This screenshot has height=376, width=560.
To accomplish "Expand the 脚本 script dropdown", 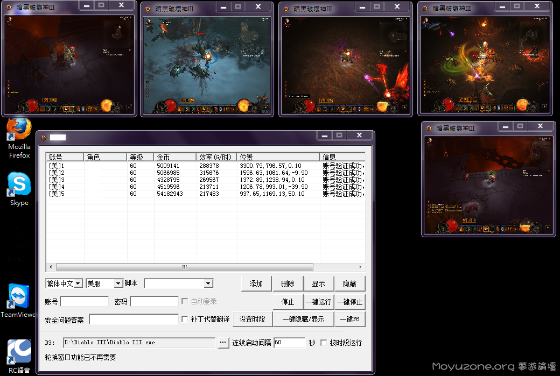I will (179, 283).
